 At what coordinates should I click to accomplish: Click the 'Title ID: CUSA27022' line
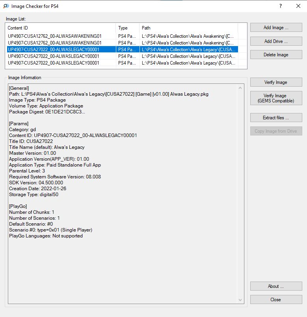point(31,141)
